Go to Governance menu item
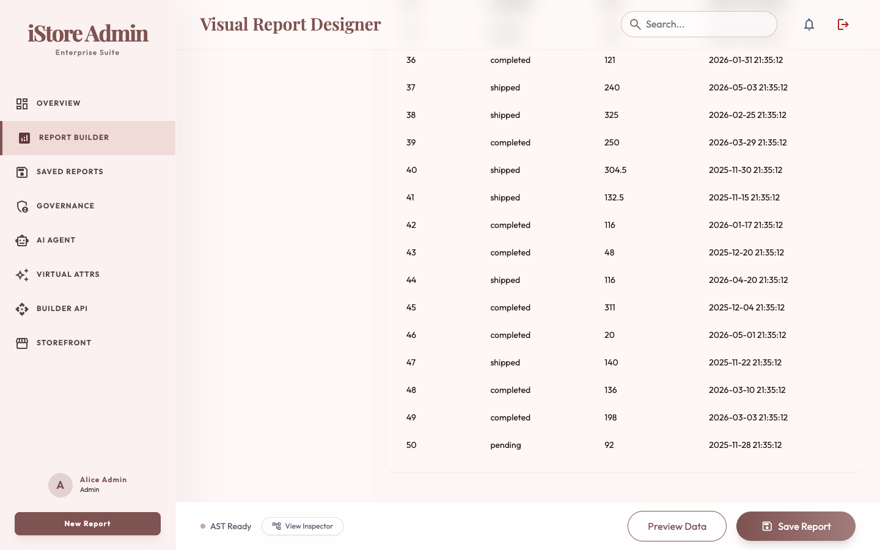Viewport: 880px width, 550px height. [x=88, y=206]
